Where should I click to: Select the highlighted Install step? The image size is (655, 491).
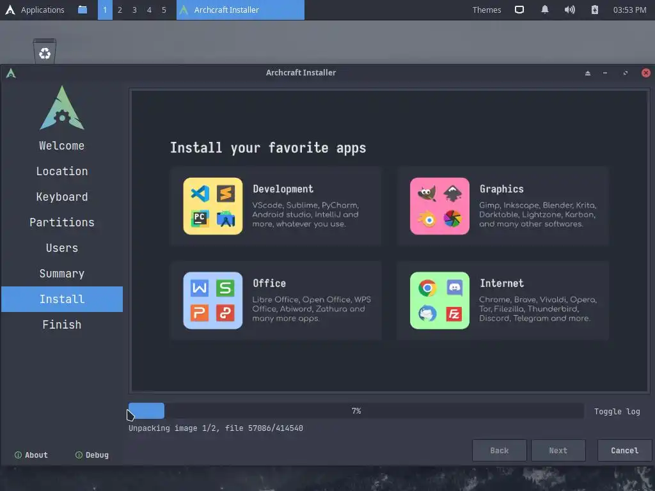[62, 299]
